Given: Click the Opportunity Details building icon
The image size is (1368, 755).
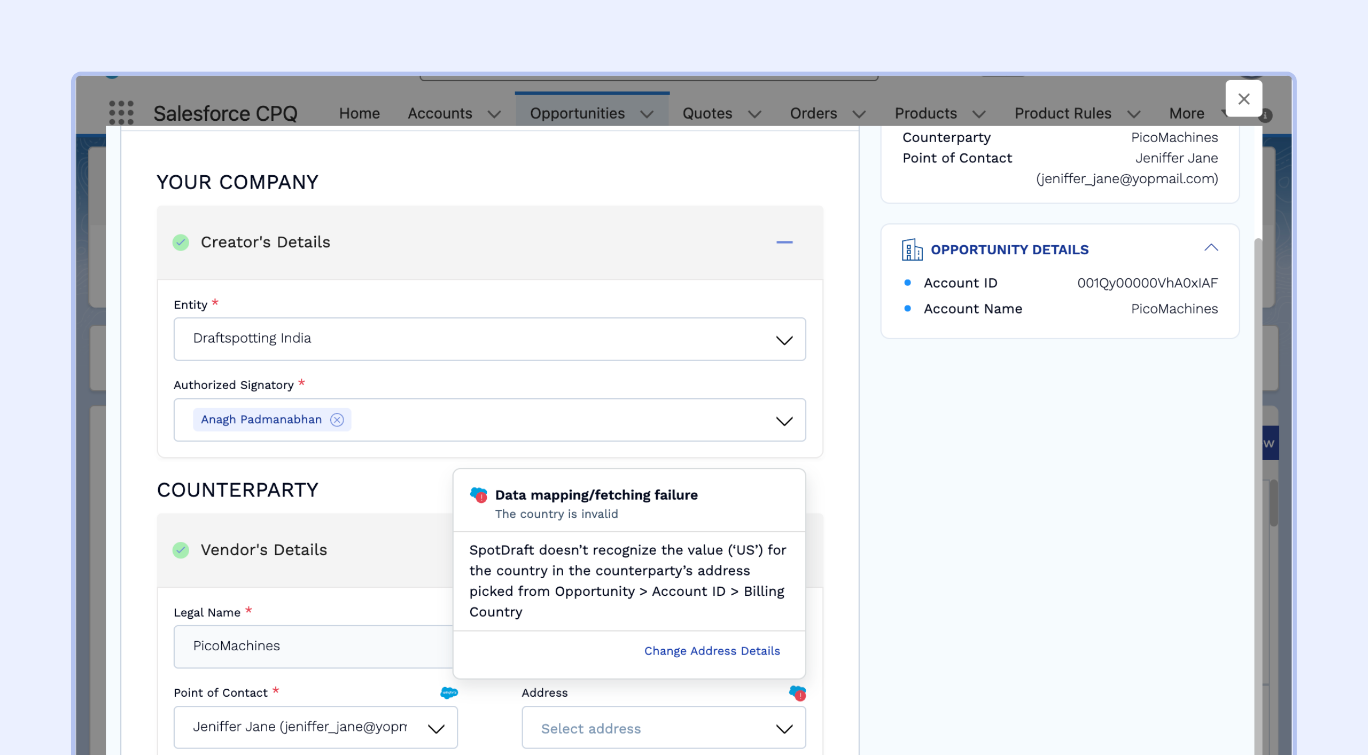Looking at the screenshot, I should coord(912,250).
